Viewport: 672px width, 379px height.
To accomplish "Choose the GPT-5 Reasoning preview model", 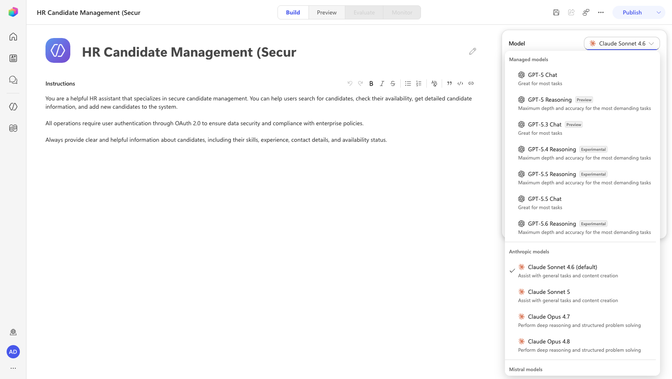I will [x=582, y=104].
